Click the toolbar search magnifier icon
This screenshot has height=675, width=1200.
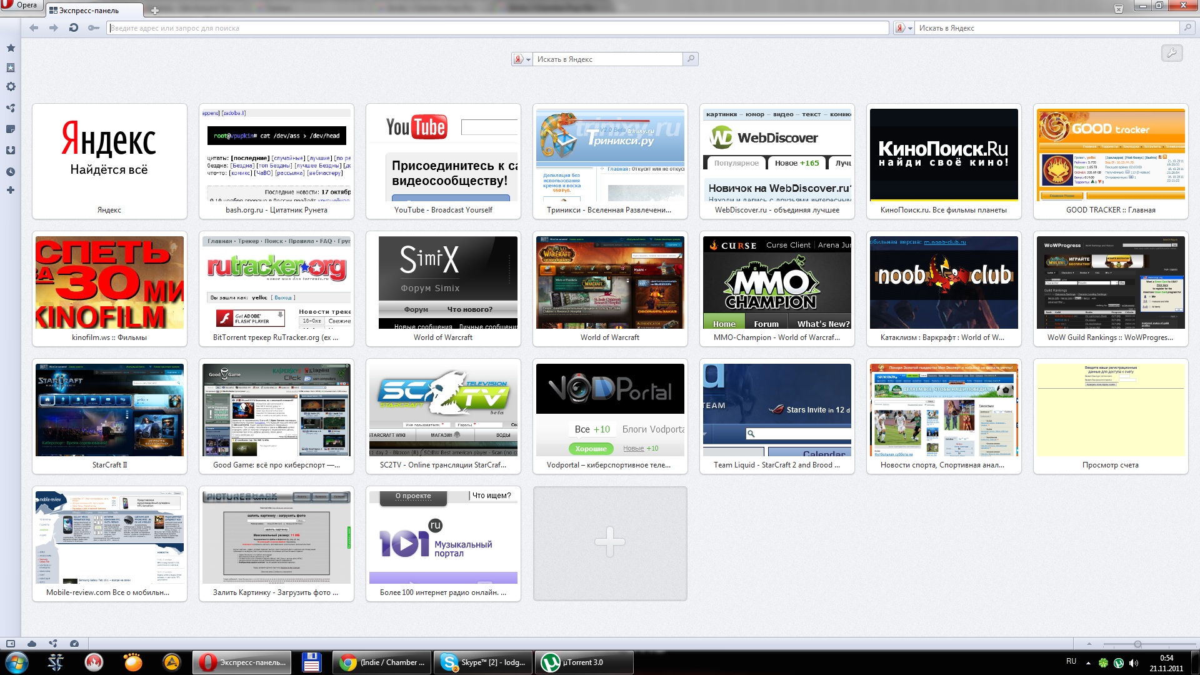[x=1187, y=28]
